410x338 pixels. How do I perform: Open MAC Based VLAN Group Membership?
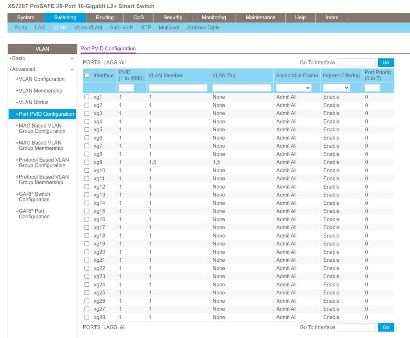point(41,145)
